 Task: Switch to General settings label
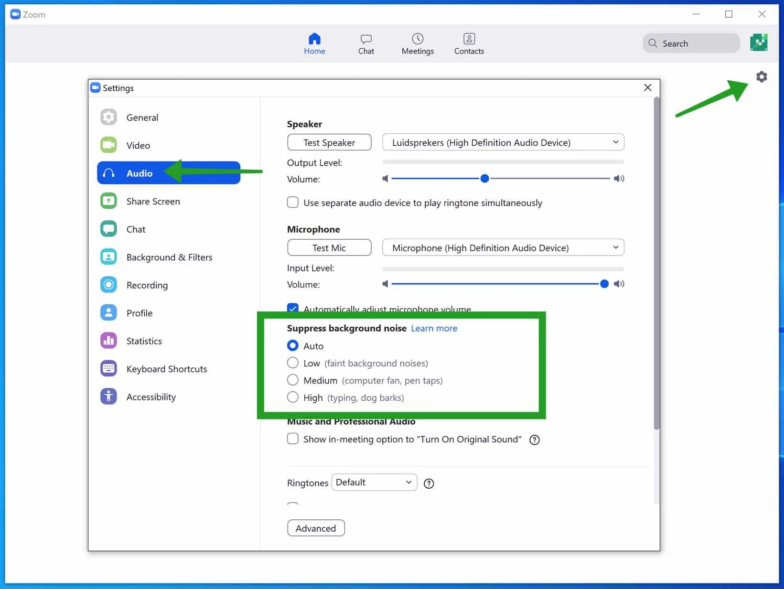[x=142, y=118]
